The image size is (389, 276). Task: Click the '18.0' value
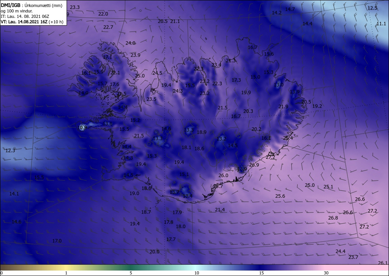(x=180, y=226)
